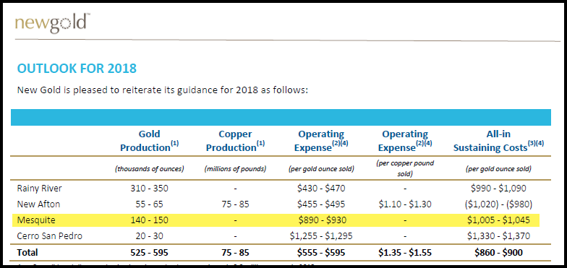Click the Total row label
The width and height of the screenshot is (567, 268).
tap(27, 253)
